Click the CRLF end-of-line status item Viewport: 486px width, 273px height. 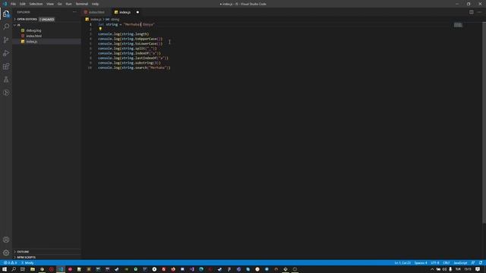446,263
